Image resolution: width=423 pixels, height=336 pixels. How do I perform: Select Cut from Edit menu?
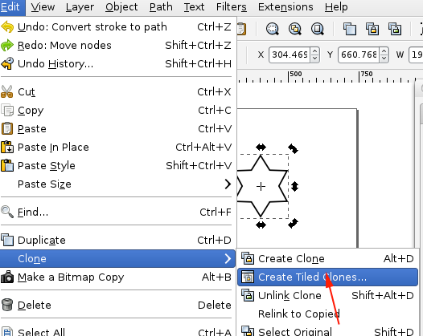pos(117,92)
